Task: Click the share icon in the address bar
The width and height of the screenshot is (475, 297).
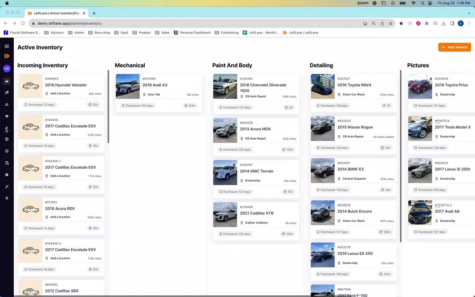Action: (382, 23)
